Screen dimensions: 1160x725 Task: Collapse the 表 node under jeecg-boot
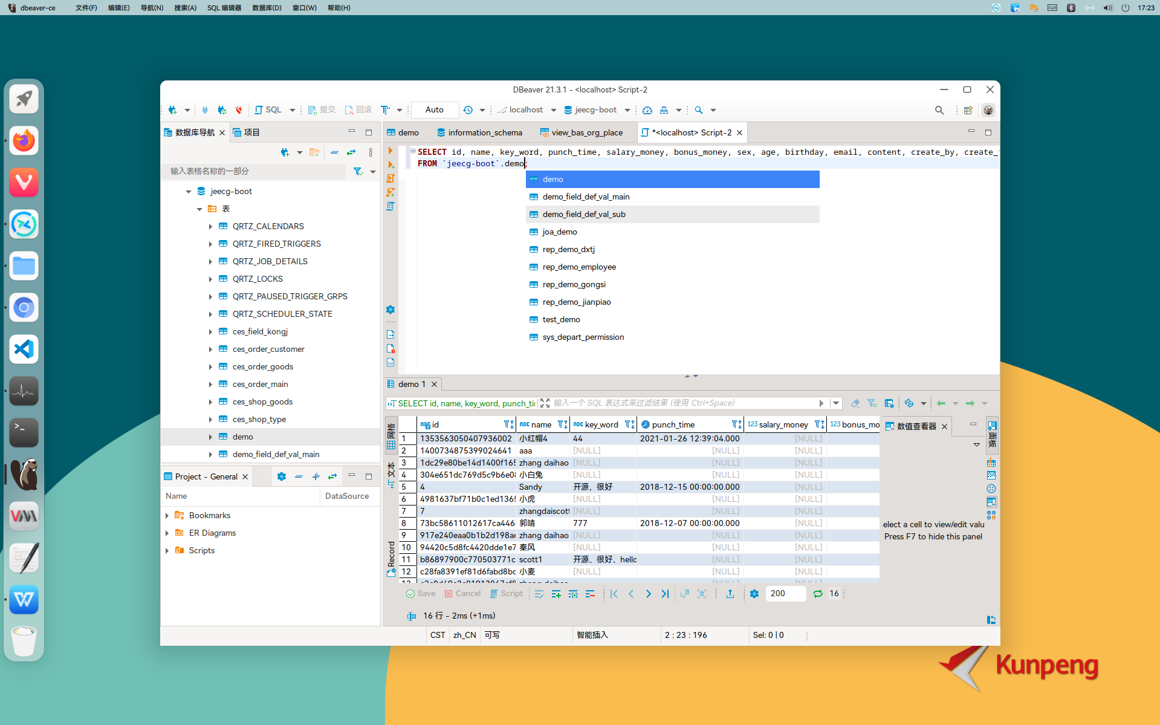click(199, 209)
